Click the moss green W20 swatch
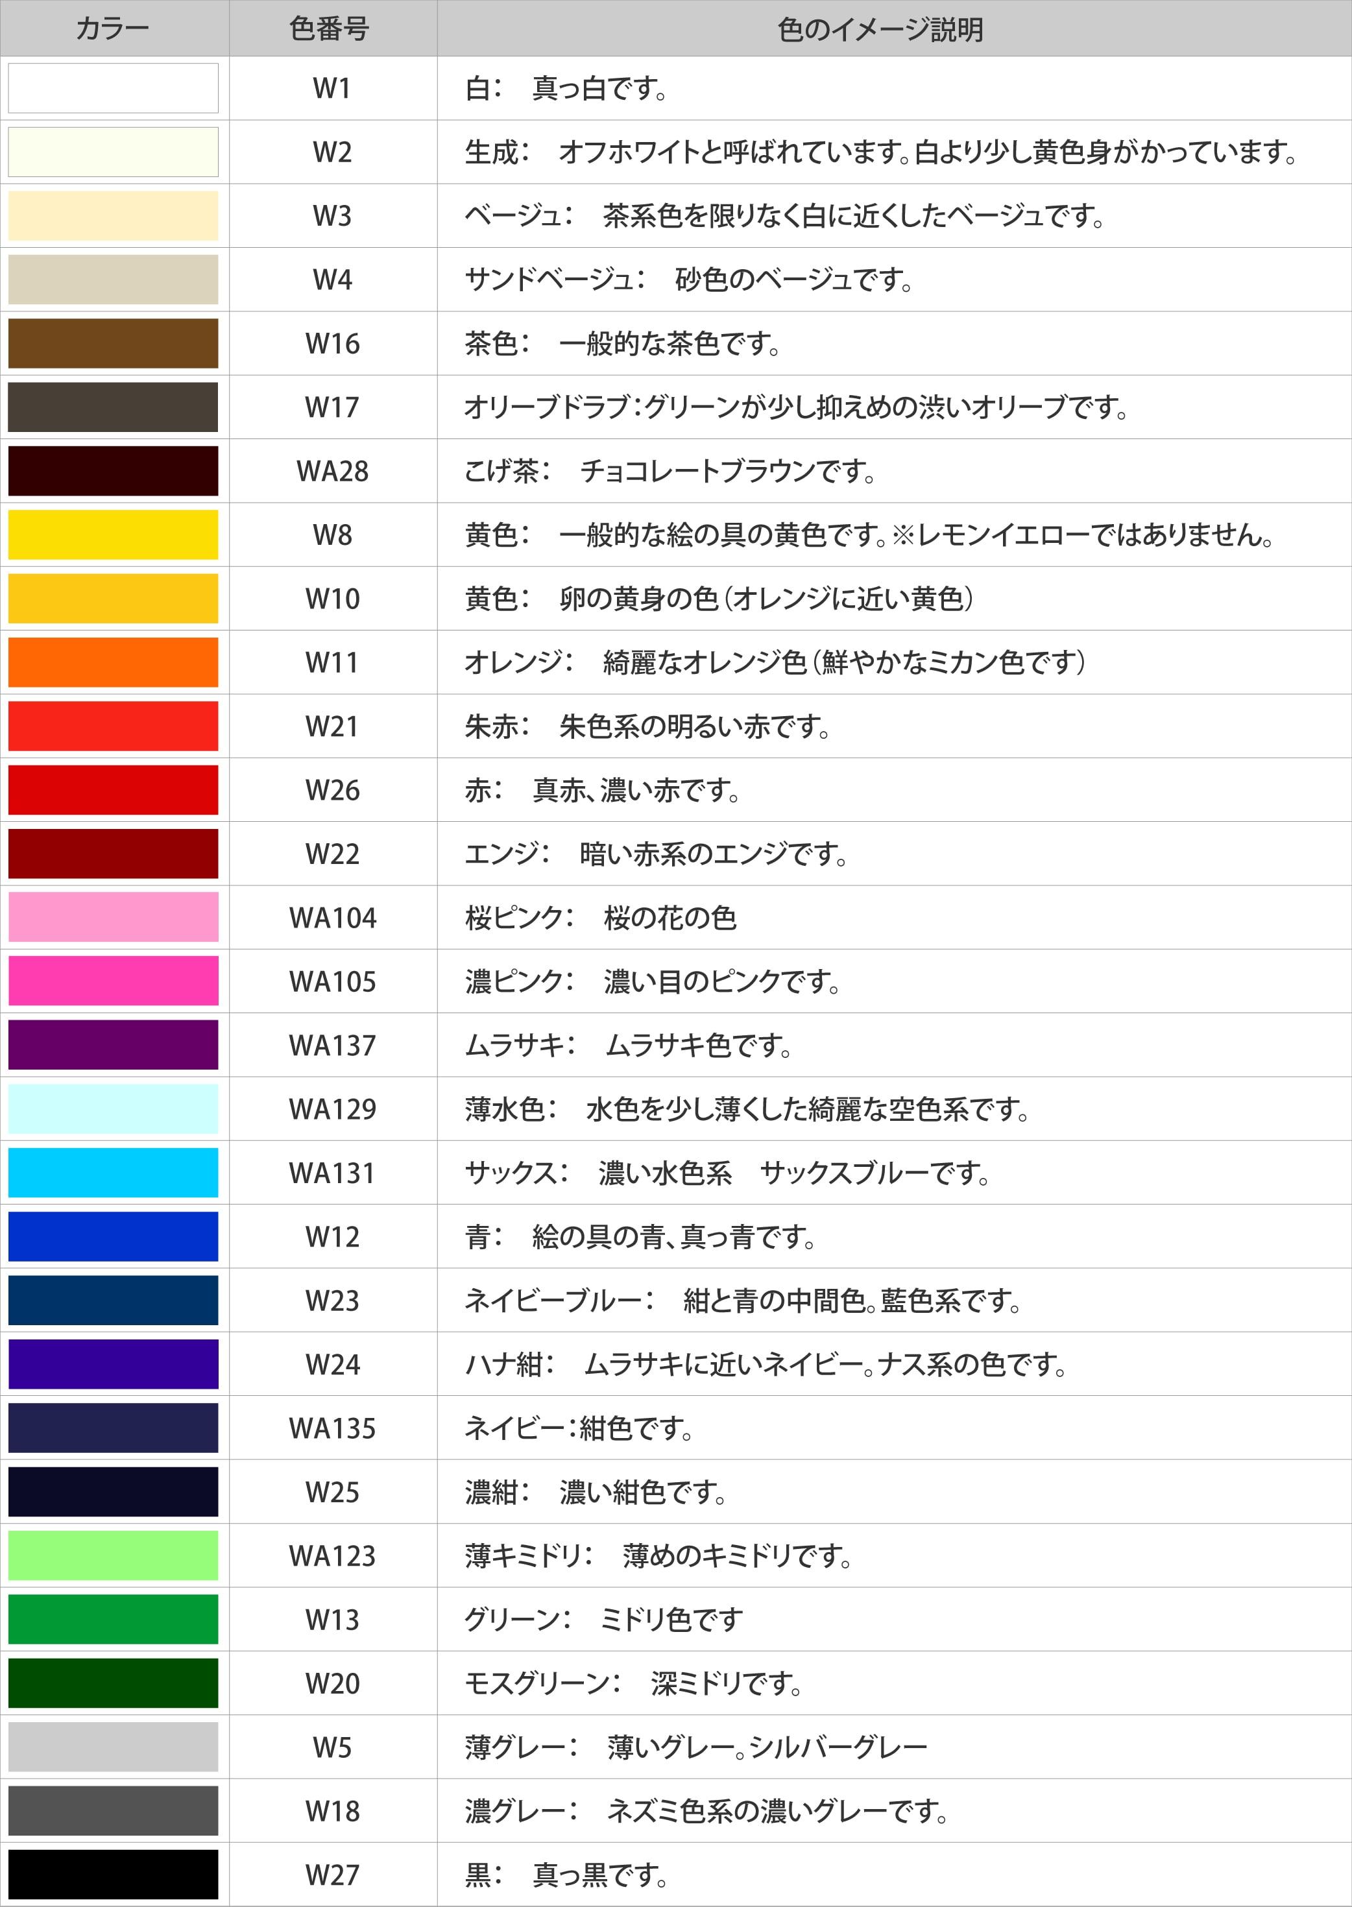 114,1683
